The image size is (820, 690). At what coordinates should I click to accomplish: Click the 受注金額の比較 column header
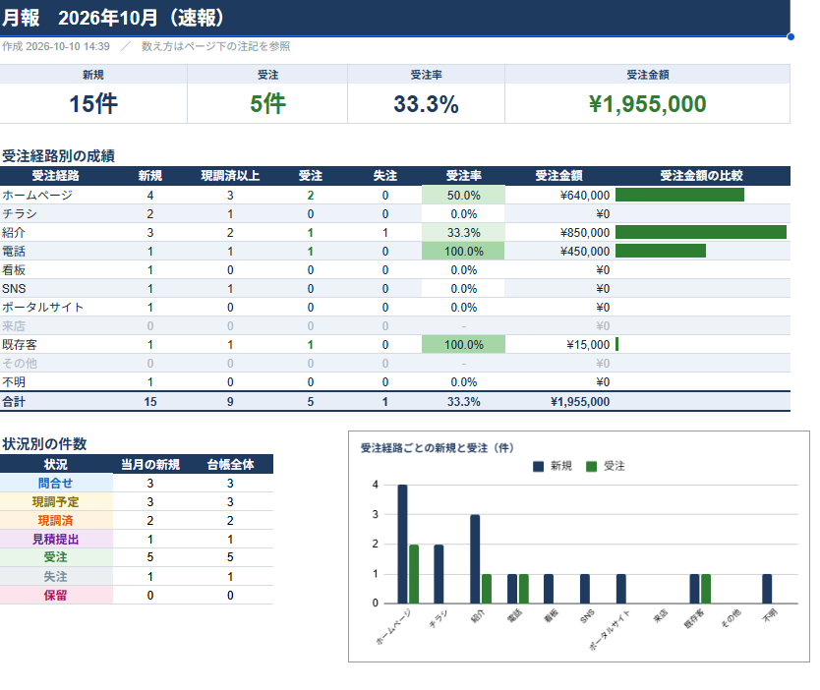point(701,176)
